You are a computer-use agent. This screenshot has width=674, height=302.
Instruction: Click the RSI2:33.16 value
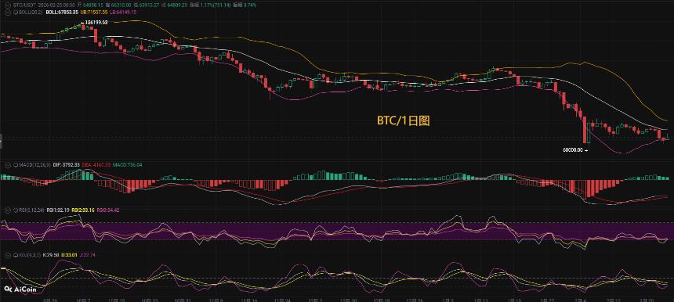click(83, 210)
